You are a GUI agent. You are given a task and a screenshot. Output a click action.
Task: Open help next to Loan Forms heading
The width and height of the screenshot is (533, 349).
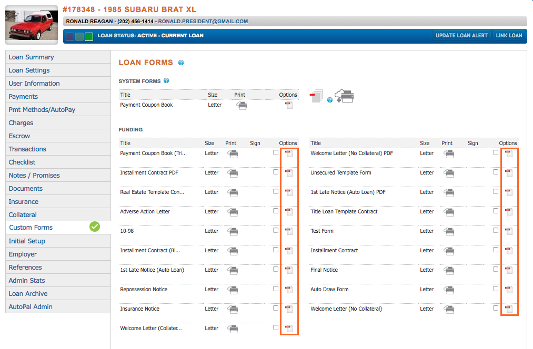(x=181, y=63)
